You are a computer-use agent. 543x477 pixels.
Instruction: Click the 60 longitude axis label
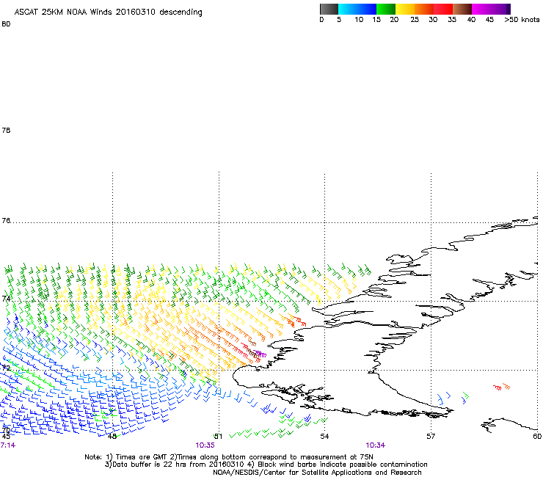[537, 437]
